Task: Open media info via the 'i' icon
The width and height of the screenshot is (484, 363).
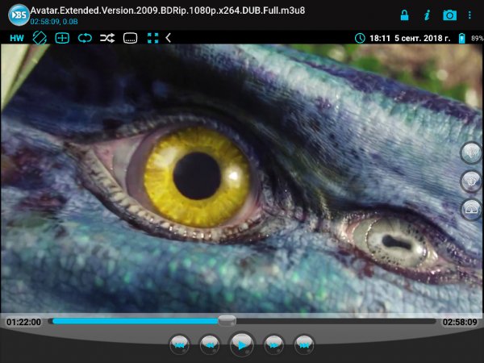Action: 428,15
